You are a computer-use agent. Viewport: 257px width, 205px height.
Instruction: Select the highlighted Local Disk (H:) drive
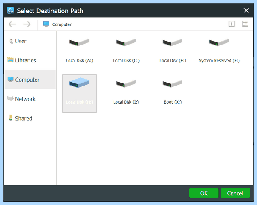79,93
